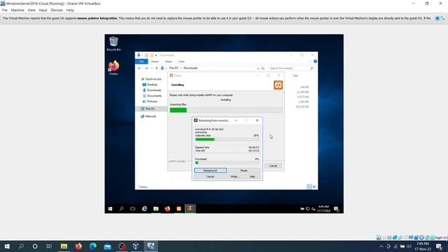448x252 pixels.
Task: Open the VirtualBox Help menu
Action: [x=70, y=10]
